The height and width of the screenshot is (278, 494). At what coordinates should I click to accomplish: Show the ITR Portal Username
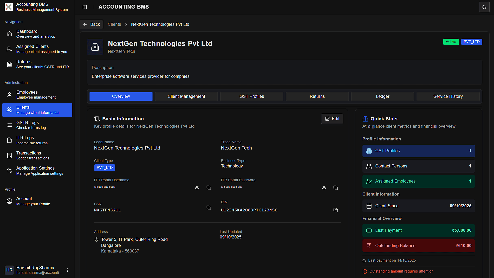click(197, 188)
